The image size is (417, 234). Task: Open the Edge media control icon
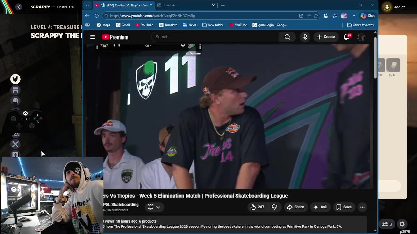[x=325, y=16]
